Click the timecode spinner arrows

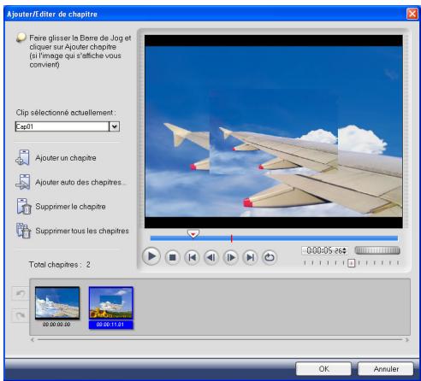(x=345, y=250)
